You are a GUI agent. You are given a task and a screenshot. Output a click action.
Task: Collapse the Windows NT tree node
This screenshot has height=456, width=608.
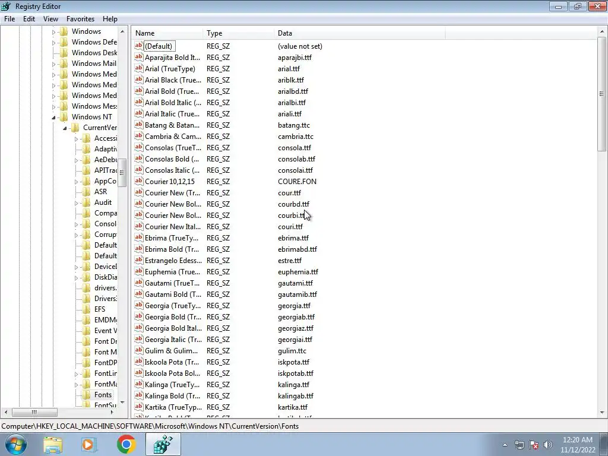point(53,117)
